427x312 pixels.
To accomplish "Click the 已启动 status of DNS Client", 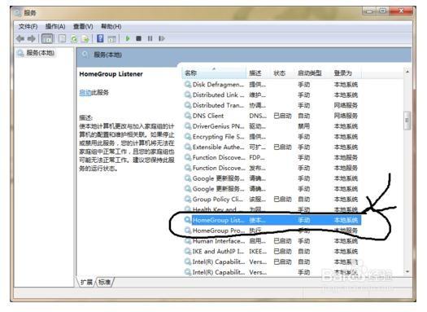I will tap(282, 116).
